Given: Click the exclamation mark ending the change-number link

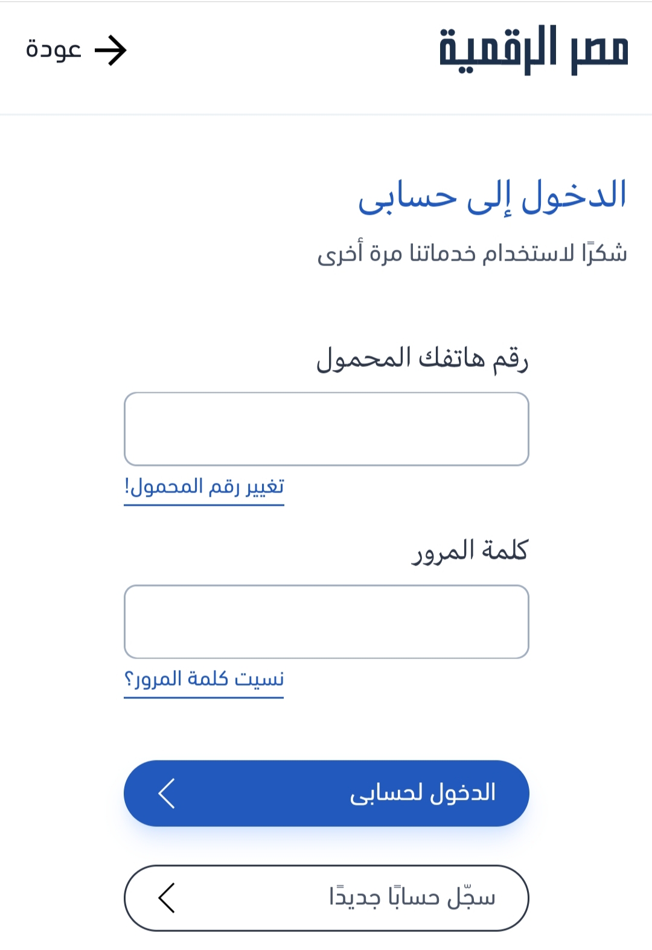Looking at the screenshot, I should click(127, 486).
